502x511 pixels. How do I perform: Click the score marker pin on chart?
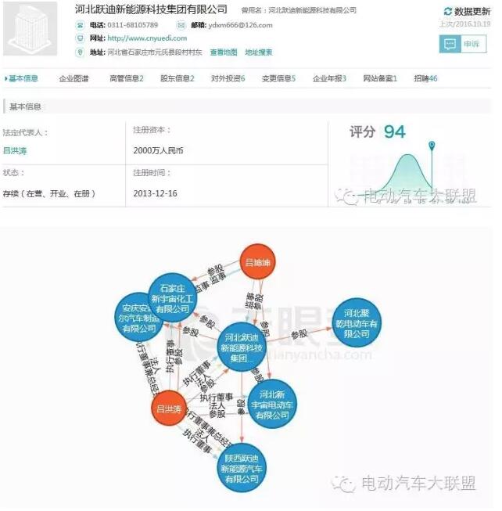[432, 146]
